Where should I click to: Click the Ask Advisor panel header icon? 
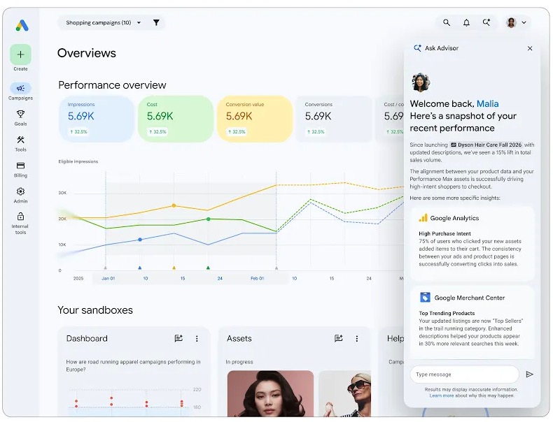(x=417, y=48)
